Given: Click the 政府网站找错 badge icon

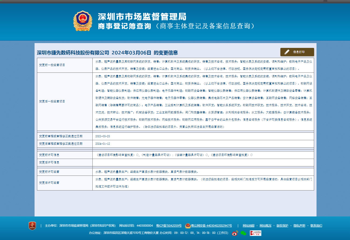Looking at the screenshot, I should pyautogui.click(x=255, y=233).
